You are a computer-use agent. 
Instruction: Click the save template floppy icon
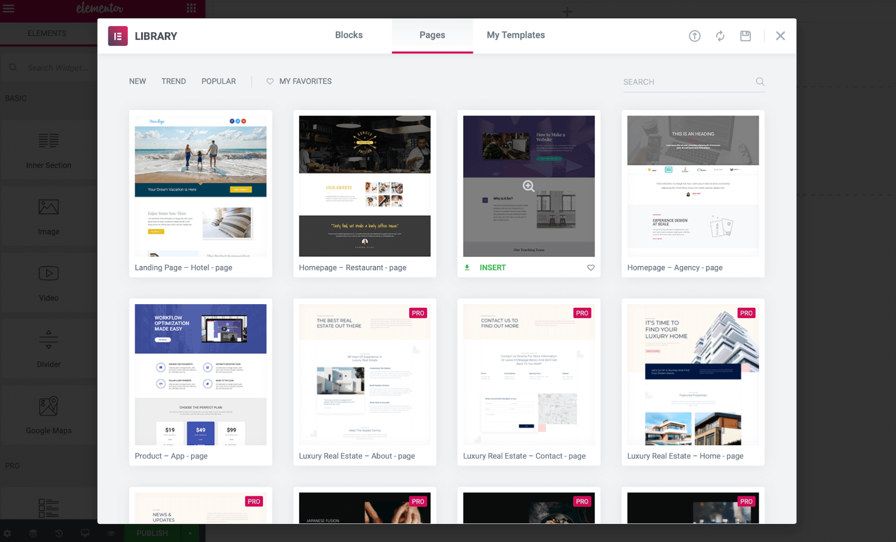pyautogui.click(x=745, y=36)
